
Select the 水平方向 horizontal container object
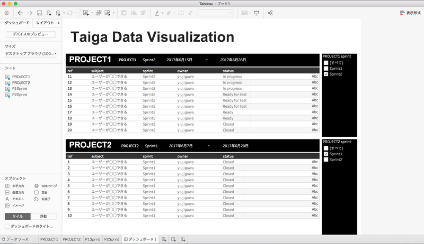[x=15, y=186]
